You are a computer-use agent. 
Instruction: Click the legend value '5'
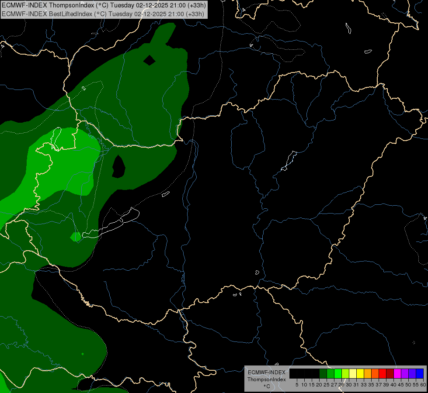[297, 385]
